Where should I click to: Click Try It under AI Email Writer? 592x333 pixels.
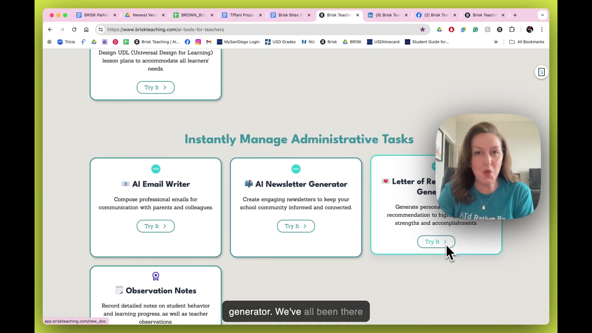156,226
